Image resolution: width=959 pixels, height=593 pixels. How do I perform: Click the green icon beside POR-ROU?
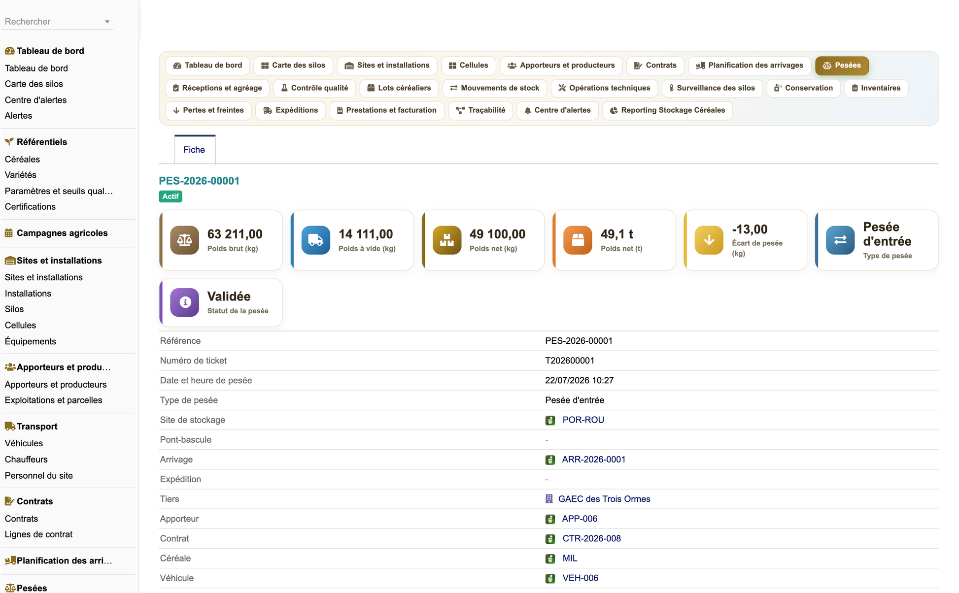click(550, 420)
